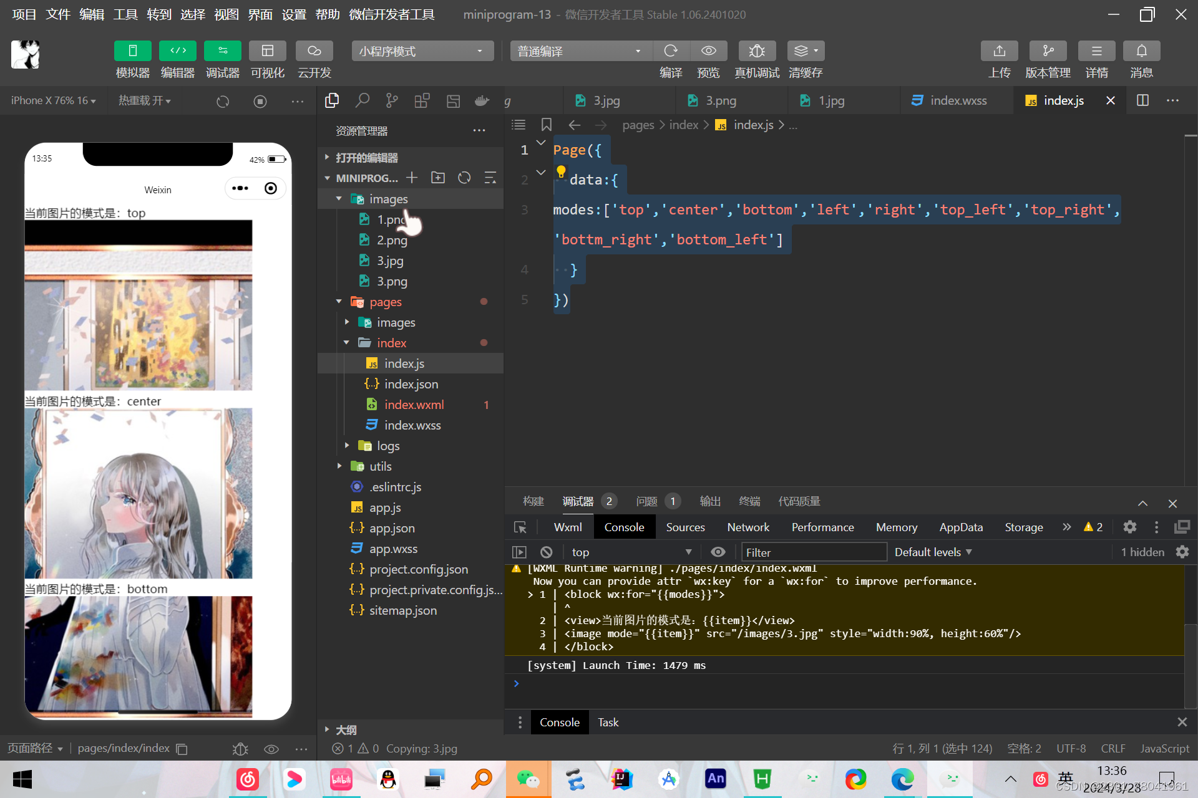Open the mini program mode dropdown
The height and width of the screenshot is (798, 1198).
[422, 51]
